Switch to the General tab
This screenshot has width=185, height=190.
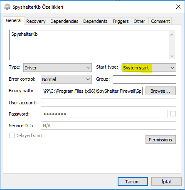(14, 21)
